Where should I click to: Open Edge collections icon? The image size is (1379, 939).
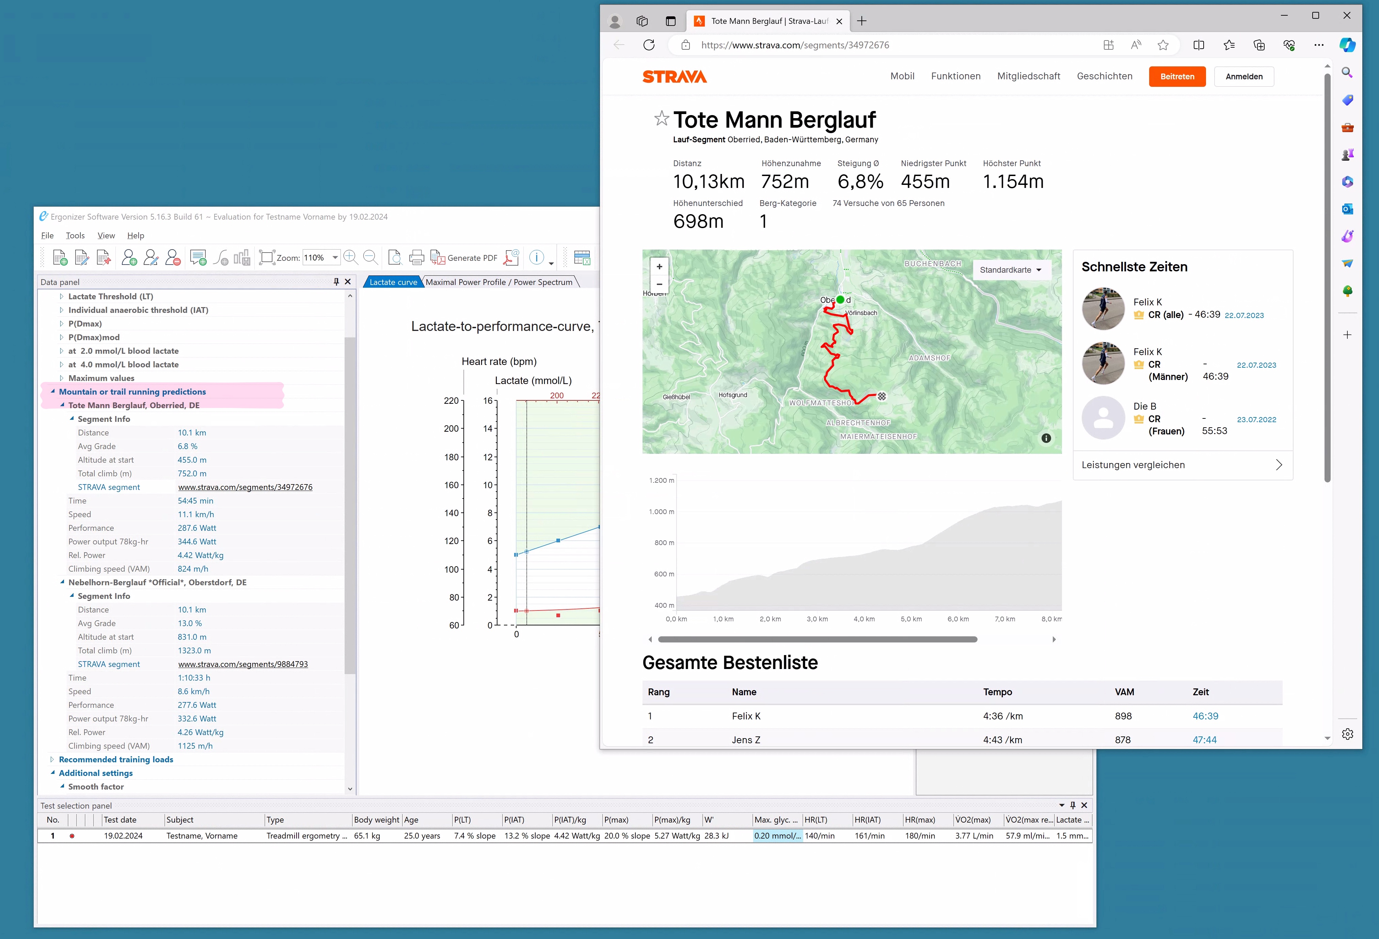(x=1259, y=45)
